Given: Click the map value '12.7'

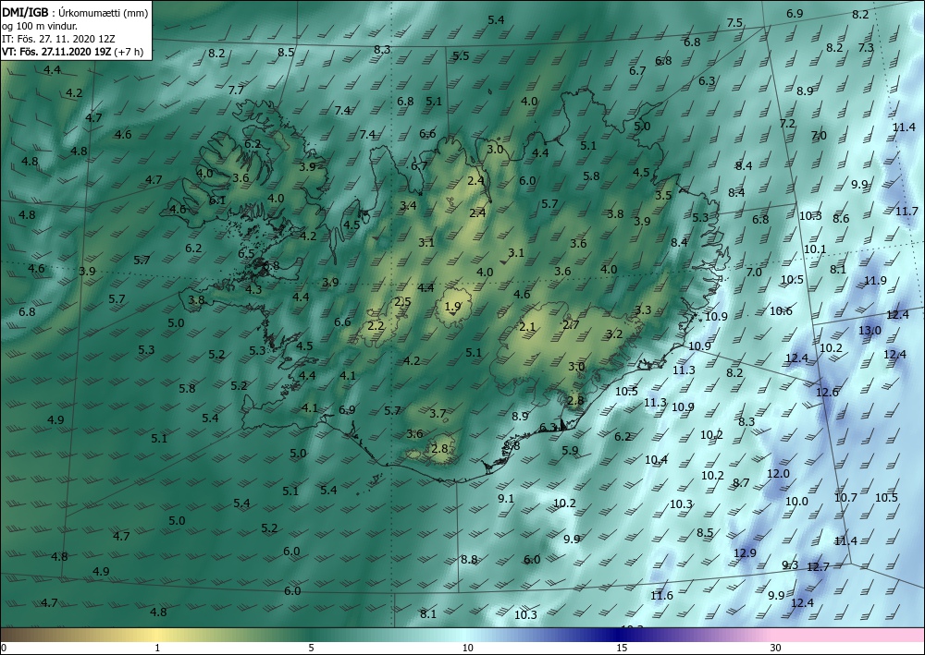Looking at the screenshot, I should (x=819, y=566).
